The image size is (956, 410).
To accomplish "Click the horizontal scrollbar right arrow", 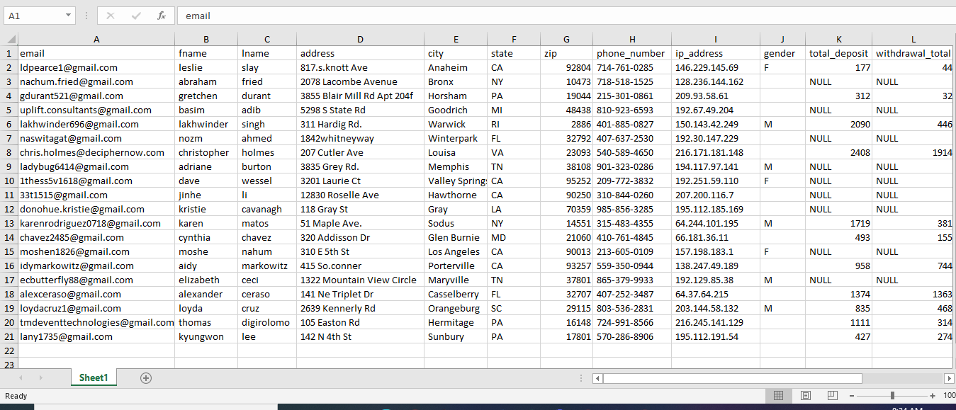I will point(949,378).
